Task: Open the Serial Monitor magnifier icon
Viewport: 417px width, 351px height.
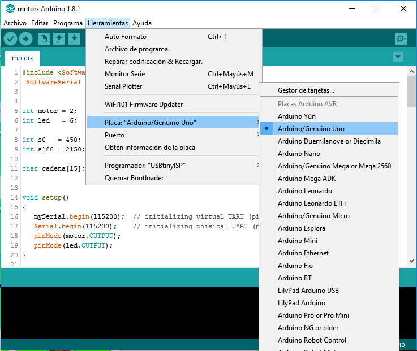Action: (401, 39)
